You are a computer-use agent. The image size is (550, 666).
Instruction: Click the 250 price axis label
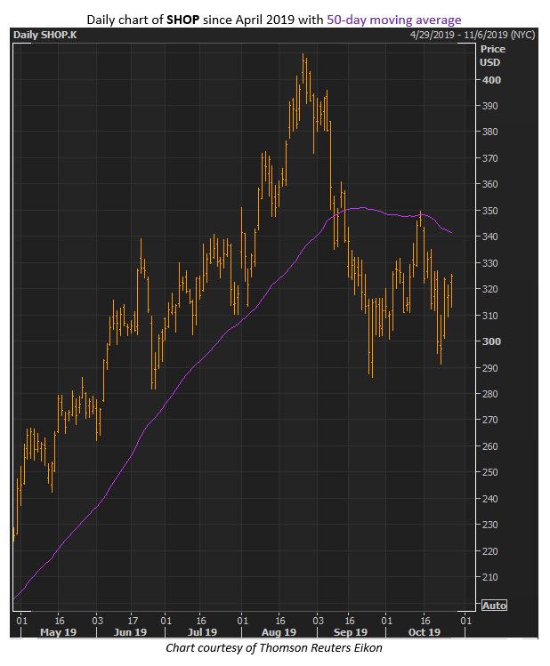pyautogui.click(x=489, y=472)
